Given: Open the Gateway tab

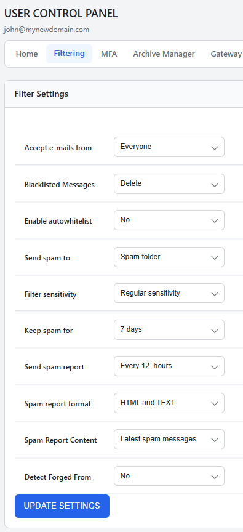Looking at the screenshot, I should pos(226,54).
